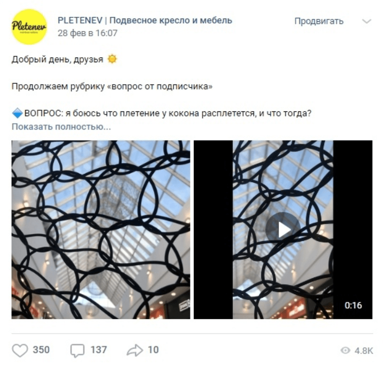
Task: Expand post options chevron menu
Action: (x=366, y=21)
